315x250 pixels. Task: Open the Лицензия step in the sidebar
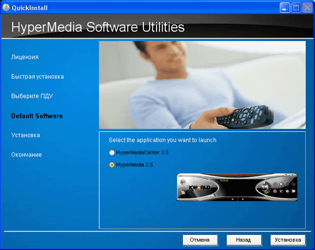click(25, 57)
